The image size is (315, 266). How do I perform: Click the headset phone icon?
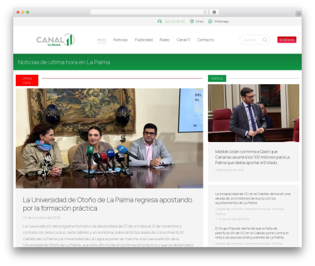pyautogui.click(x=159, y=21)
